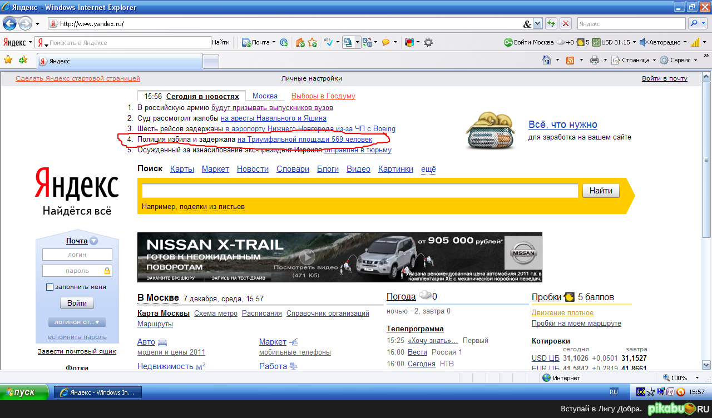Click the Яндекс browser tab

coord(119,61)
